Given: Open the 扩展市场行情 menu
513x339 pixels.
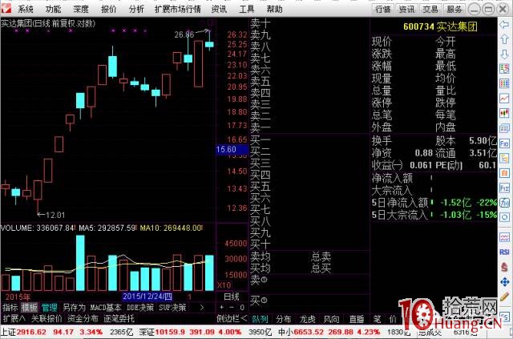Looking at the screenshot, I should 178,9.
